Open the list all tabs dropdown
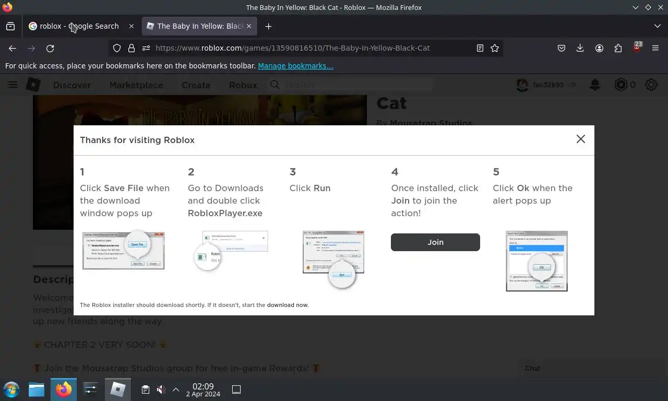The image size is (668, 401). click(x=657, y=26)
